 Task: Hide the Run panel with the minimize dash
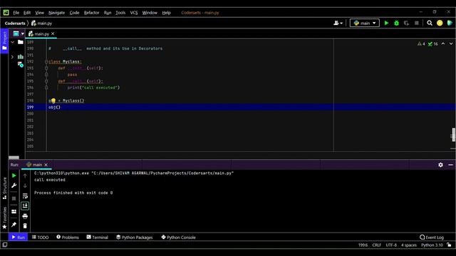tap(450, 164)
